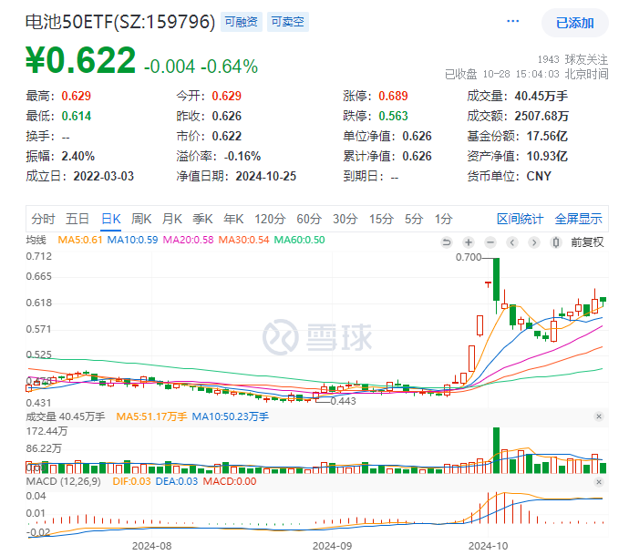Click the DIF:0.03 value
Viewport: 629px width, 555px height.
131,481
